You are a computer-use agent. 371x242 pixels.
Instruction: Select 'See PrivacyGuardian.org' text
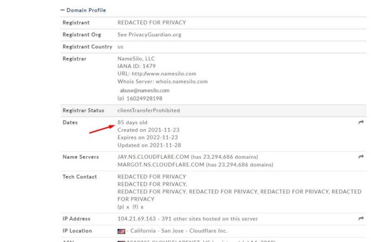pyautogui.click(x=149, y=34)
